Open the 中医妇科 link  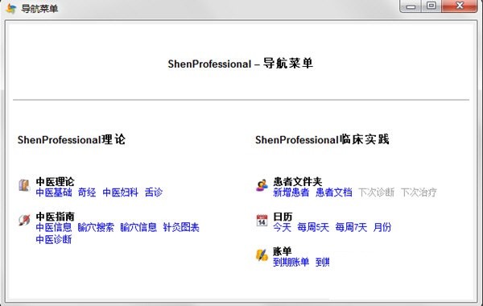pyautogui.click(x=120, y=192)
